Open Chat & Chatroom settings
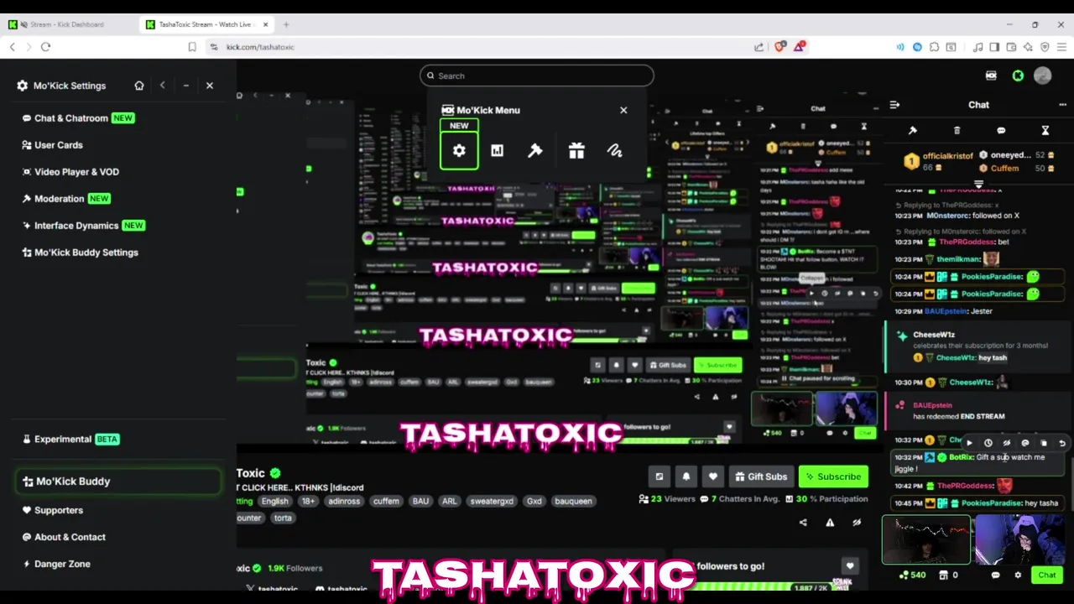Image resolution: width=1074 pixels, height=604 pixels. click(79, 118)
